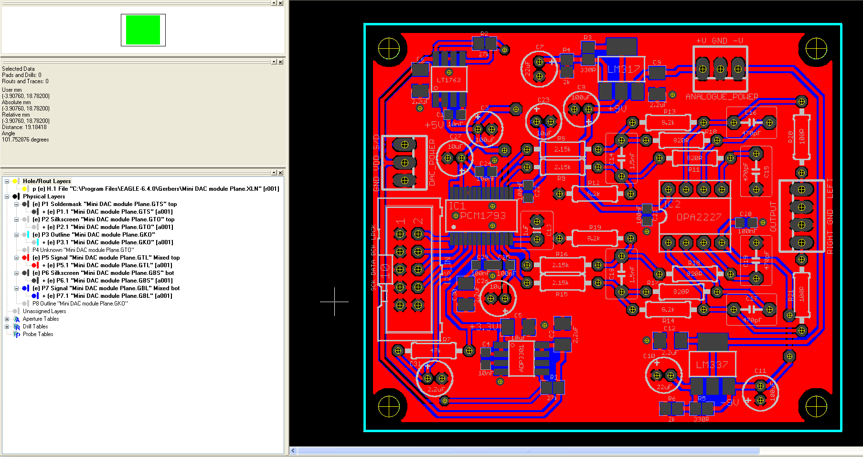Select the Hole/Rout Layers tree label

click(47, 181)
